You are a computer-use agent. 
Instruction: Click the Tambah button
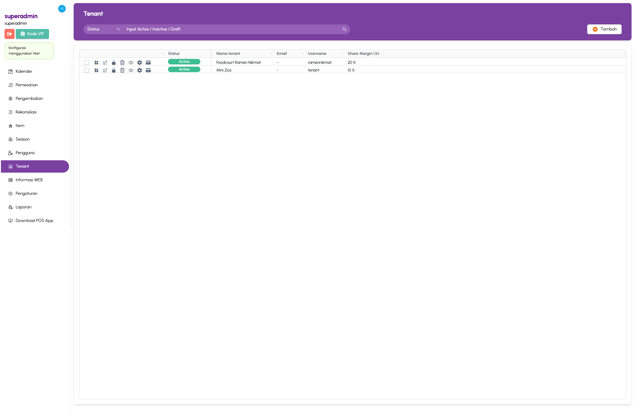[x=604, y=29]
